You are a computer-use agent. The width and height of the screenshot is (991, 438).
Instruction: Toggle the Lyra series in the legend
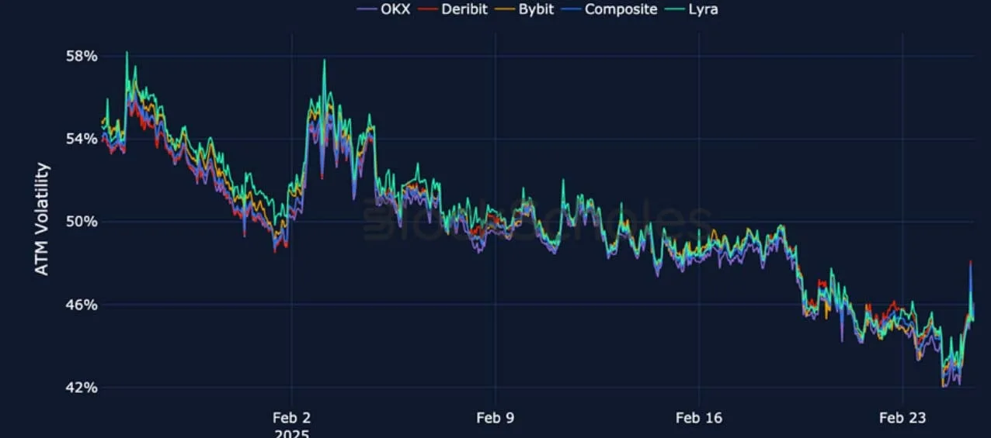coord(691,9)
